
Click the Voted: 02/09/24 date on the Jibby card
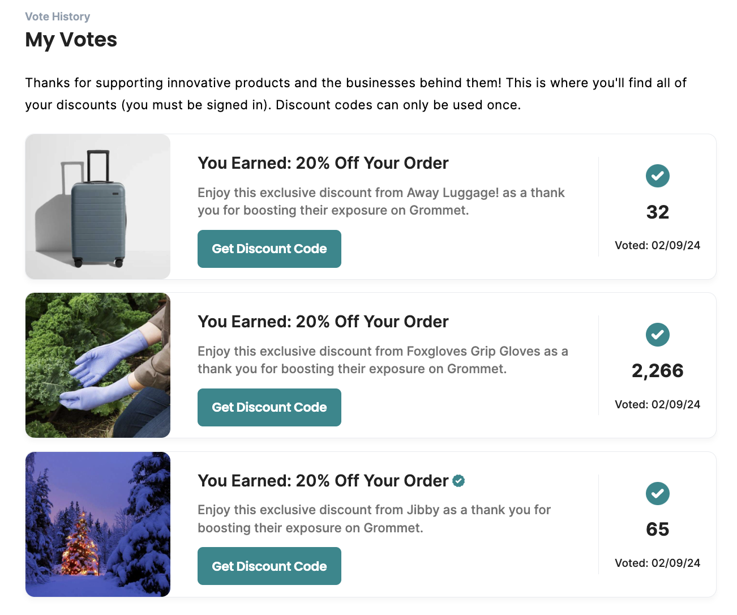click(x=658, y=563)
